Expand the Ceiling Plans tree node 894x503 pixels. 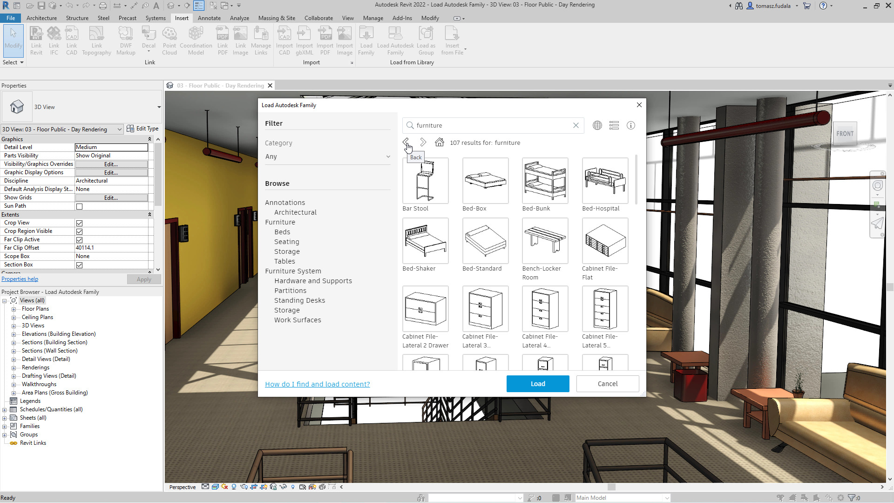(14, 318)
